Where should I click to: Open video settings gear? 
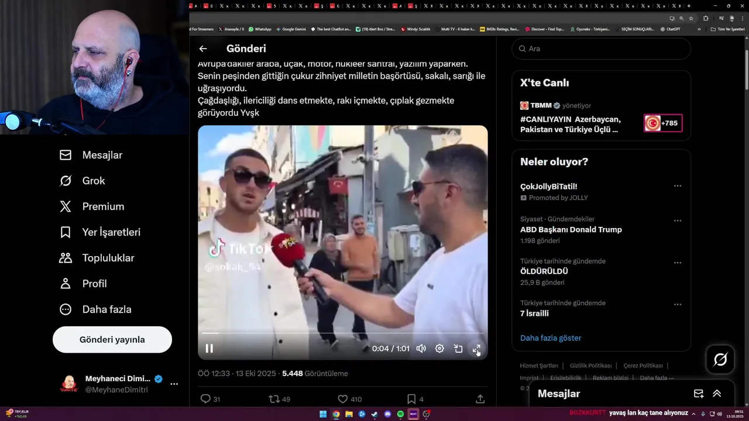pyautogui.click(x=439, y=348)
